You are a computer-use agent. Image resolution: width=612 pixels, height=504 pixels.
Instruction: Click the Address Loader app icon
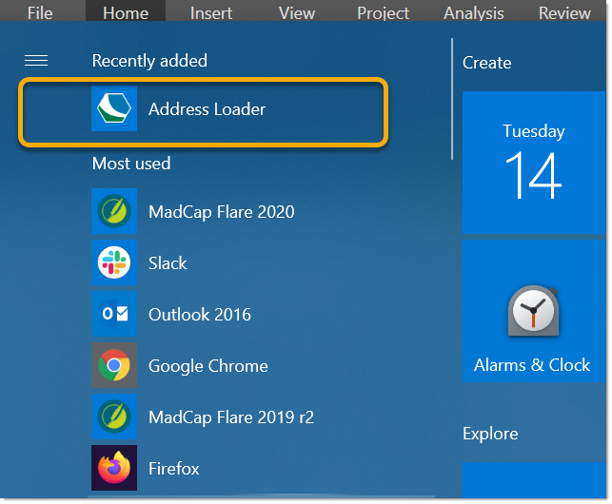[x=114, y=109]
